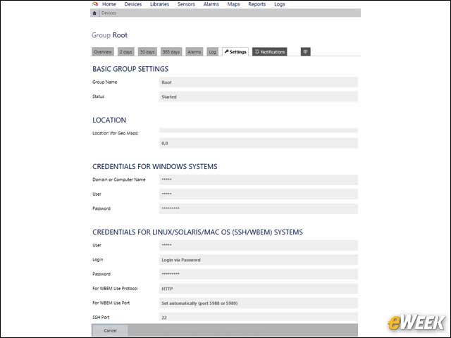Switch to the Notifications tab

[269, 51]
